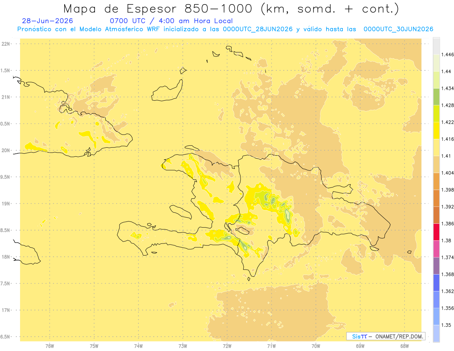Click the legend value 1.416

[447, 139]
